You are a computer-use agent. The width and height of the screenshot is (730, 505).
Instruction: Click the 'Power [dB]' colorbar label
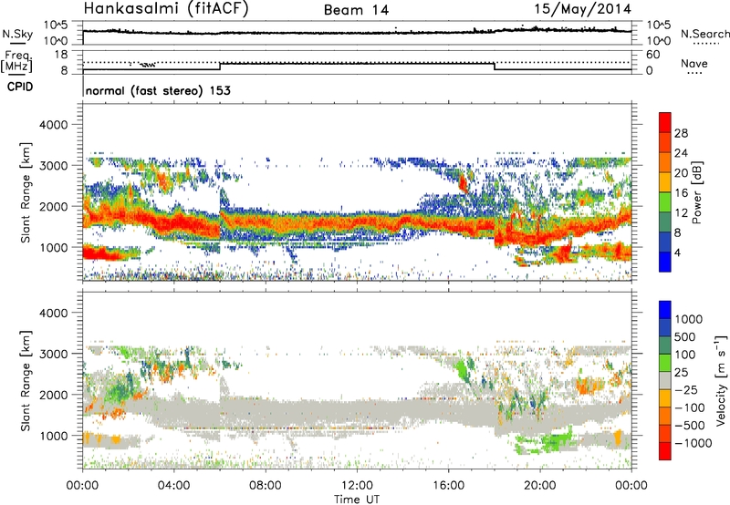pos(696,192)
